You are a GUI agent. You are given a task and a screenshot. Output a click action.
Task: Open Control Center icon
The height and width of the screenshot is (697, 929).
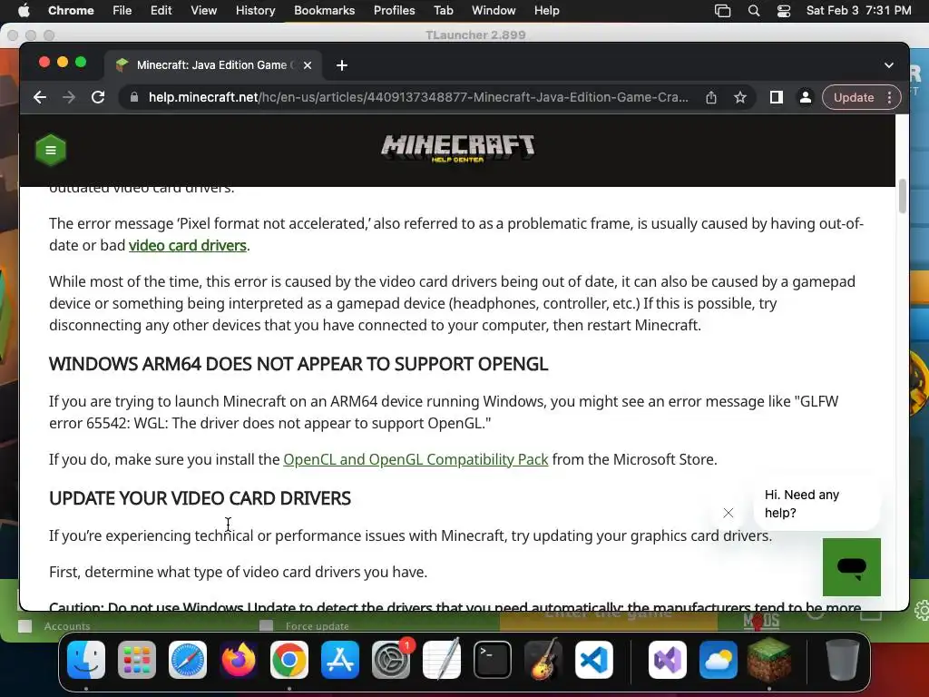click(x=784, y=11)
